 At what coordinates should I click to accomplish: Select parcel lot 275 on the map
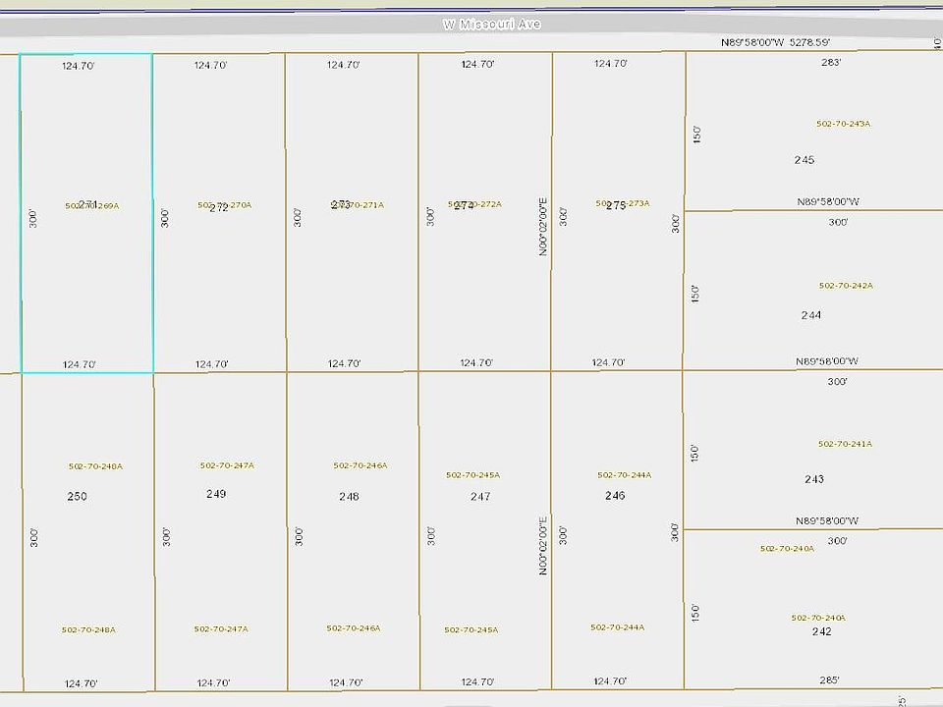coord(616,205)
